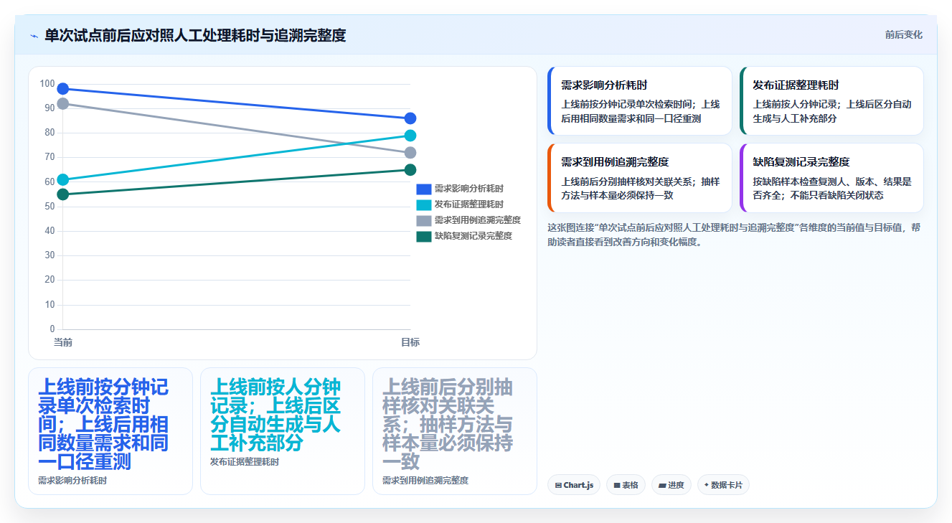Click the 前后变化 label in the header

[904, 34]
